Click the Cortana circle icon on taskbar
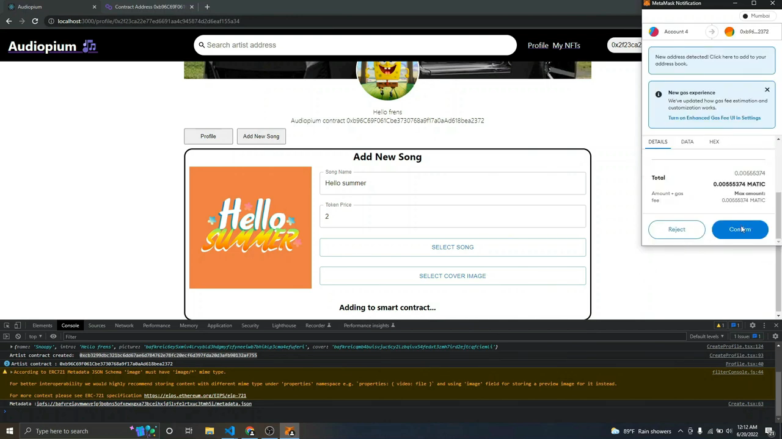The height and width of the screenshot is (439, 782). click(169, 431)
